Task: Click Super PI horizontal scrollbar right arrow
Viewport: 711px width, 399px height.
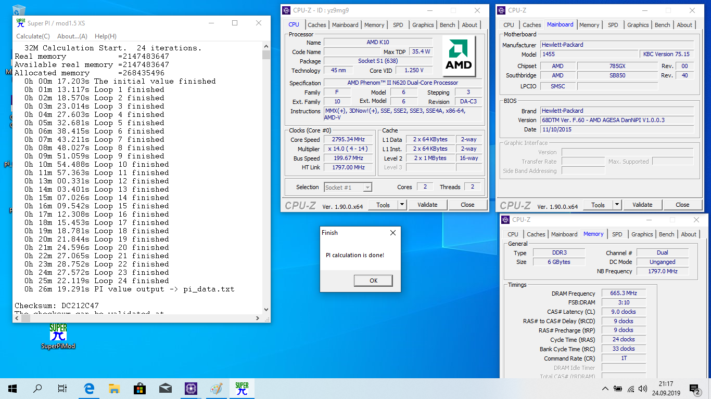Action: pyautogui.click(x=258, y=318)
